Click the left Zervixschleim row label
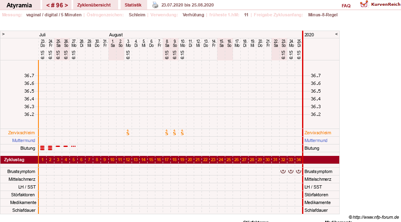Viewport: 401px width, 222px height. [x=22, y=133]
